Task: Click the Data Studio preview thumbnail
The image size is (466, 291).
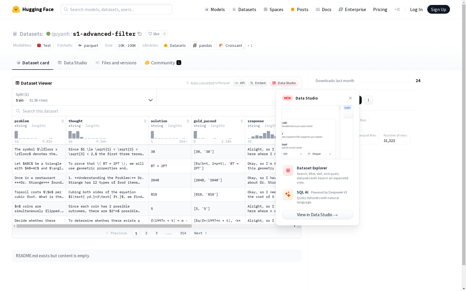Action: pos(317,132)
